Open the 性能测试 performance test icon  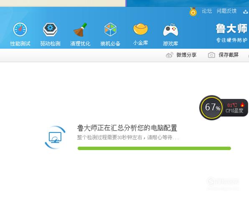(20, 30)
